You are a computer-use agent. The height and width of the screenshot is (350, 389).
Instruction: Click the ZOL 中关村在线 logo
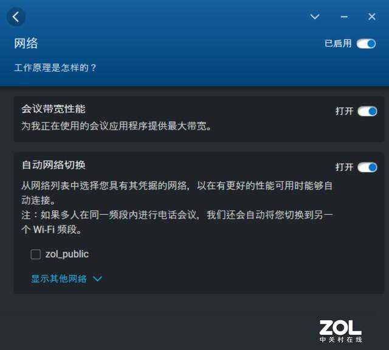[340, 331]
